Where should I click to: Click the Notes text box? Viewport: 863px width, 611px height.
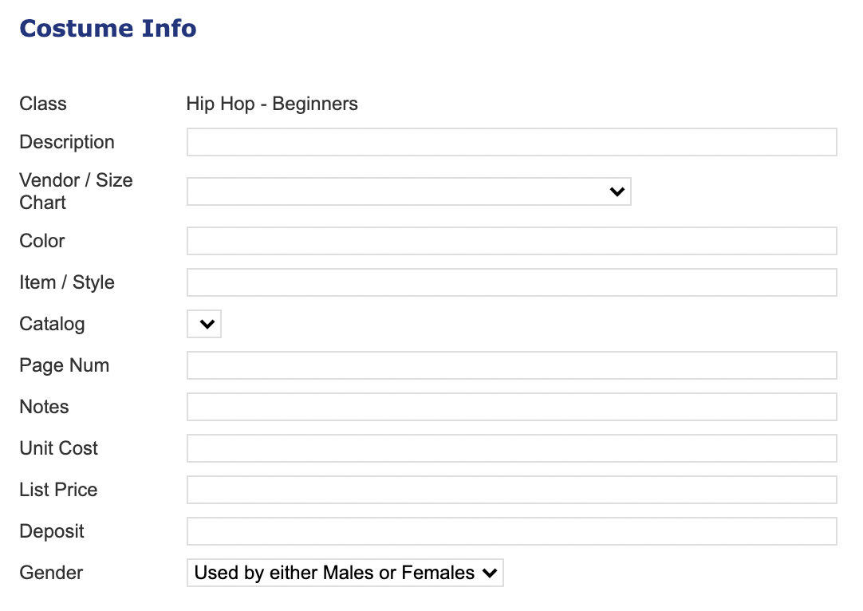[x=511, y=407]
